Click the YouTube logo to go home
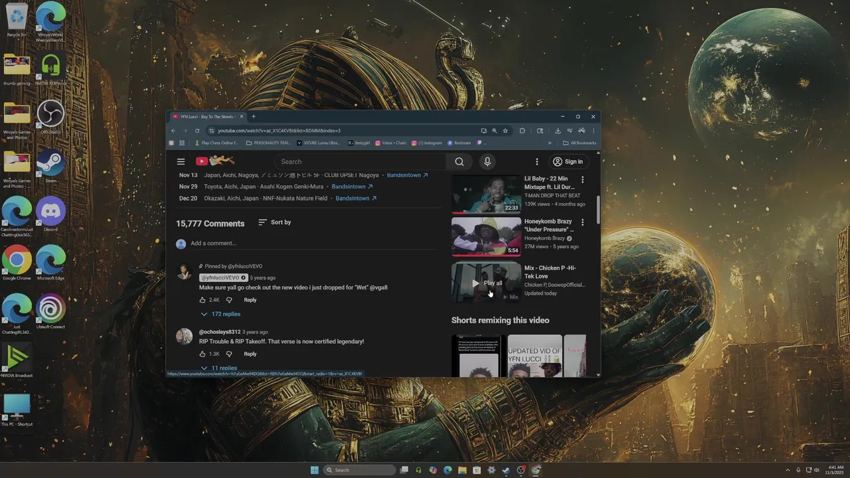 (215, 161)
